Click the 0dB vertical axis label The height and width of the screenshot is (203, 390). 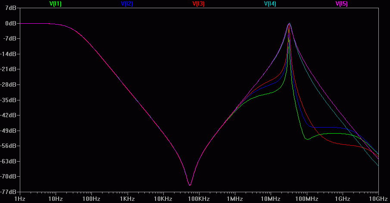(11, 23)
